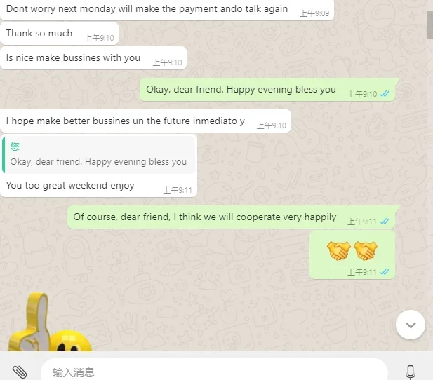
Task: Click the read receipt ticks on 9:10 message
Action: (x=385, y=94)
